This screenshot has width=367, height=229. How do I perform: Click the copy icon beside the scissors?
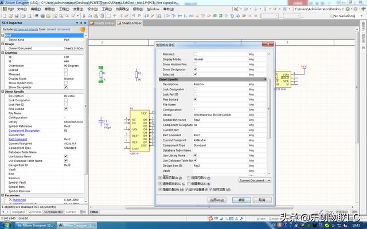tap(90, 16)
